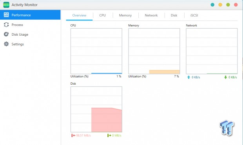Viewport: 243px width, 145px height.
Task: Click the Memory utilization graph
Action: [154, 51]
